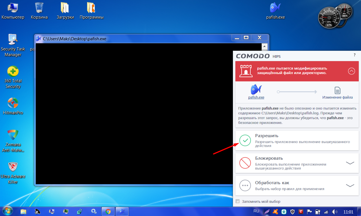Click the CPU meter gadget
361x216 pixels.
coord(329,17)
